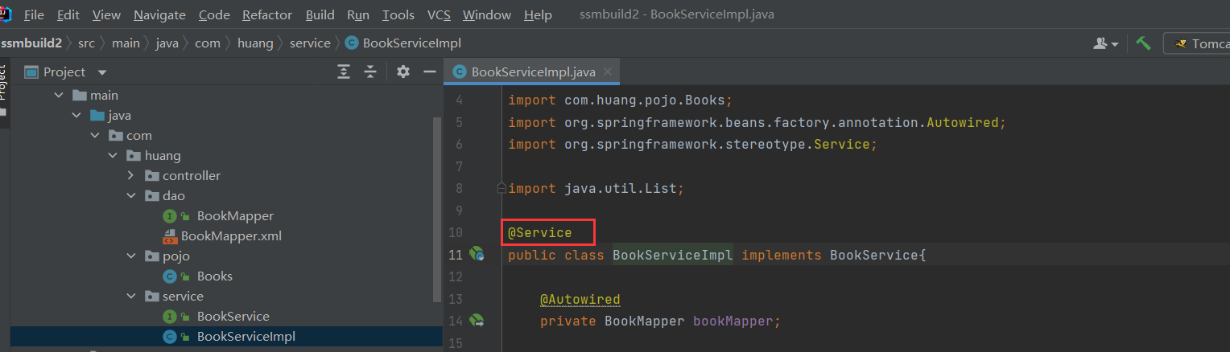1230x352 pixels.
Task: Click com in the breadcrumb bar
Action: click(208, 43)
